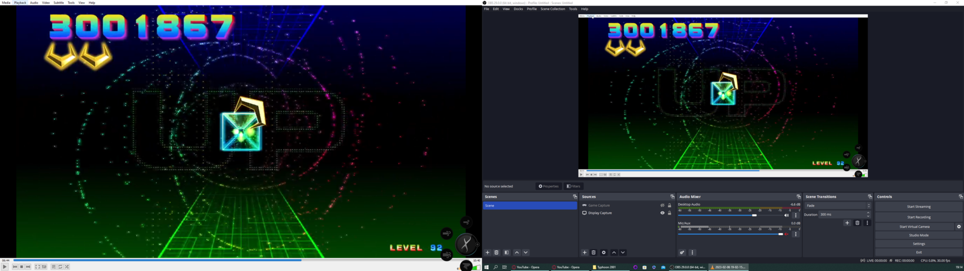Click the OBS Exit button
964x271 pixels.
click(919, 252)
